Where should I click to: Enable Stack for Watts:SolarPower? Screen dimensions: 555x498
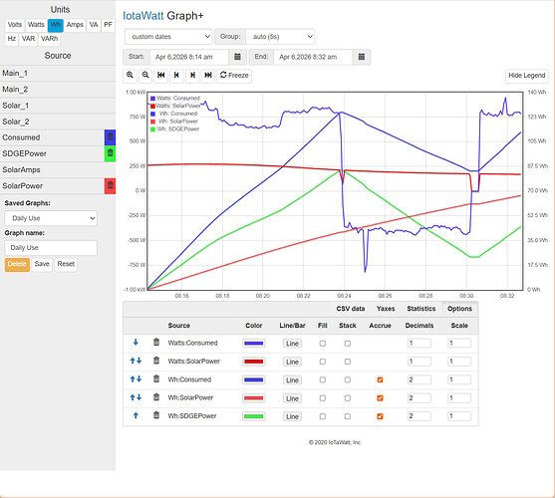coord(348,362)
